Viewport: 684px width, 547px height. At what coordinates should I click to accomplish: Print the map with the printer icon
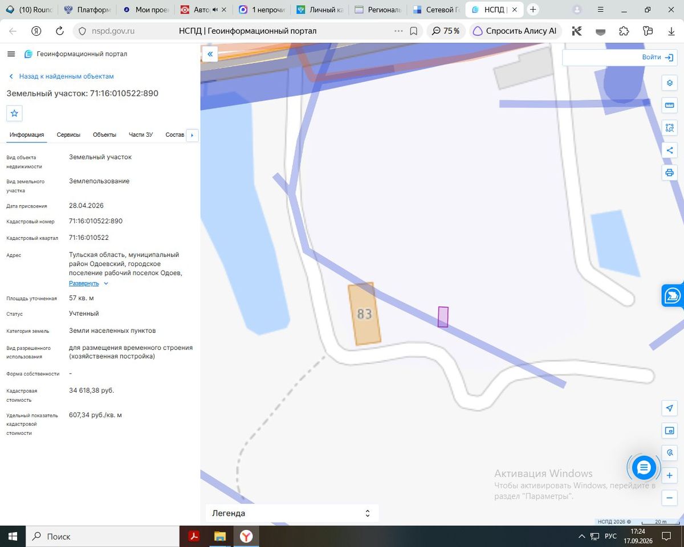(670, 173)
